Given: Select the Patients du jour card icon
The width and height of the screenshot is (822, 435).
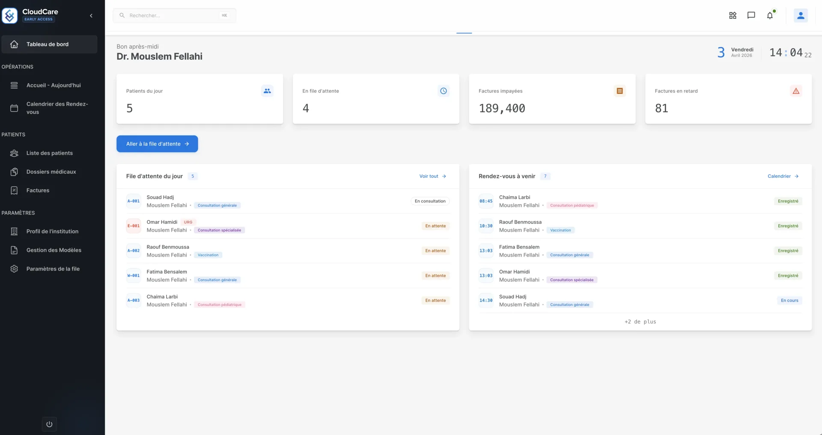Looking at the screenshot, I should tap(267, 91).
